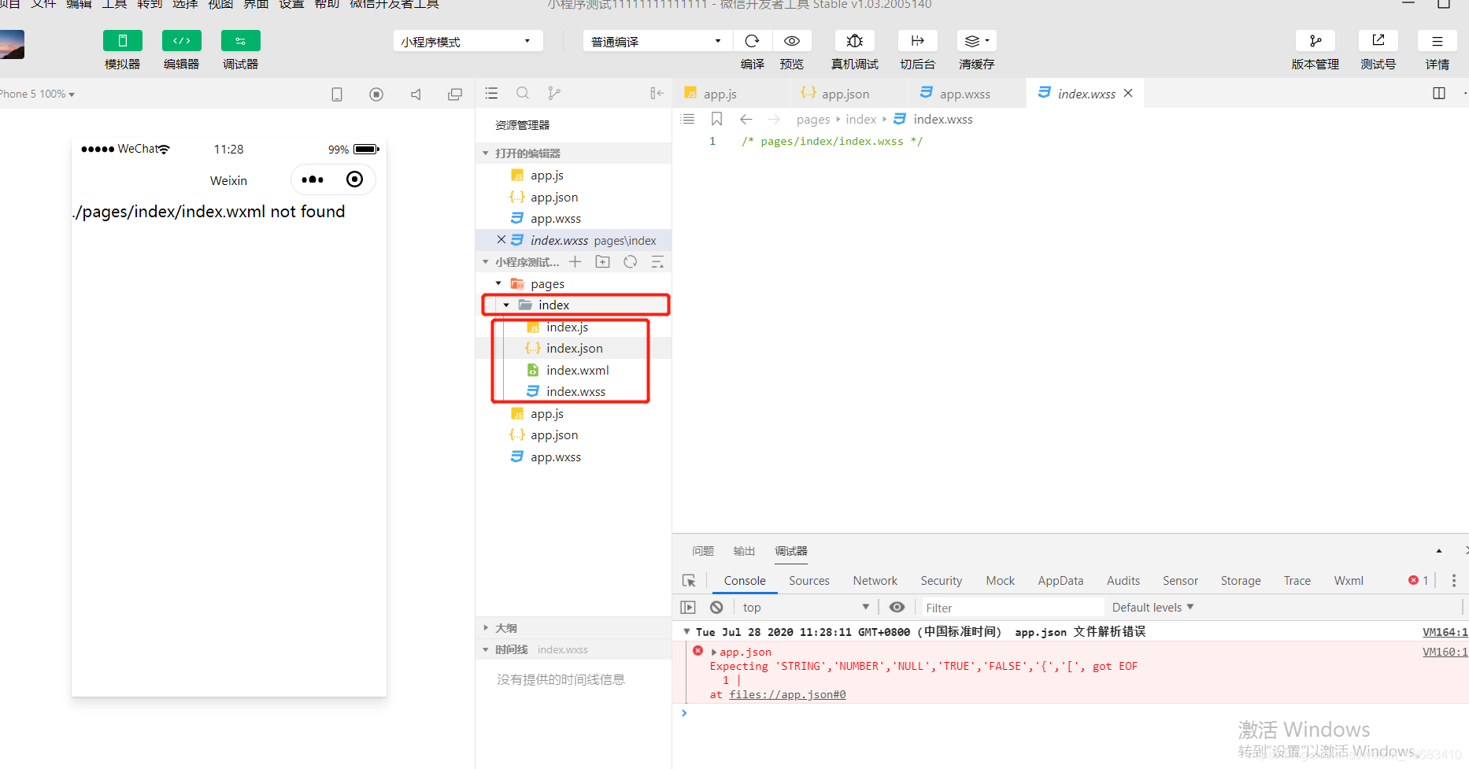Open 版本管理 version control
This screenshot has width=1469, height=769.
(x=1315, y=41)
